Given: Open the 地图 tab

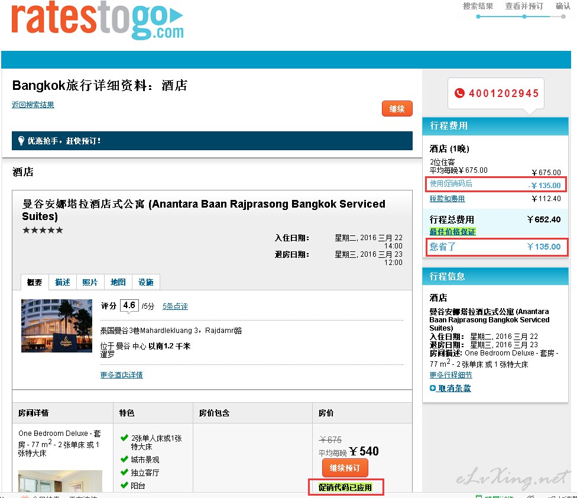Looking at the screenshot, I should click(118, 282).
